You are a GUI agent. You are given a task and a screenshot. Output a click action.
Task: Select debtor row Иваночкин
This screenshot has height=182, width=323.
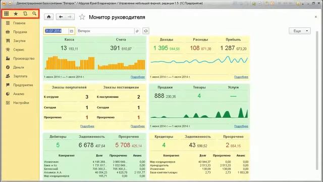click(x=94, y=162)
